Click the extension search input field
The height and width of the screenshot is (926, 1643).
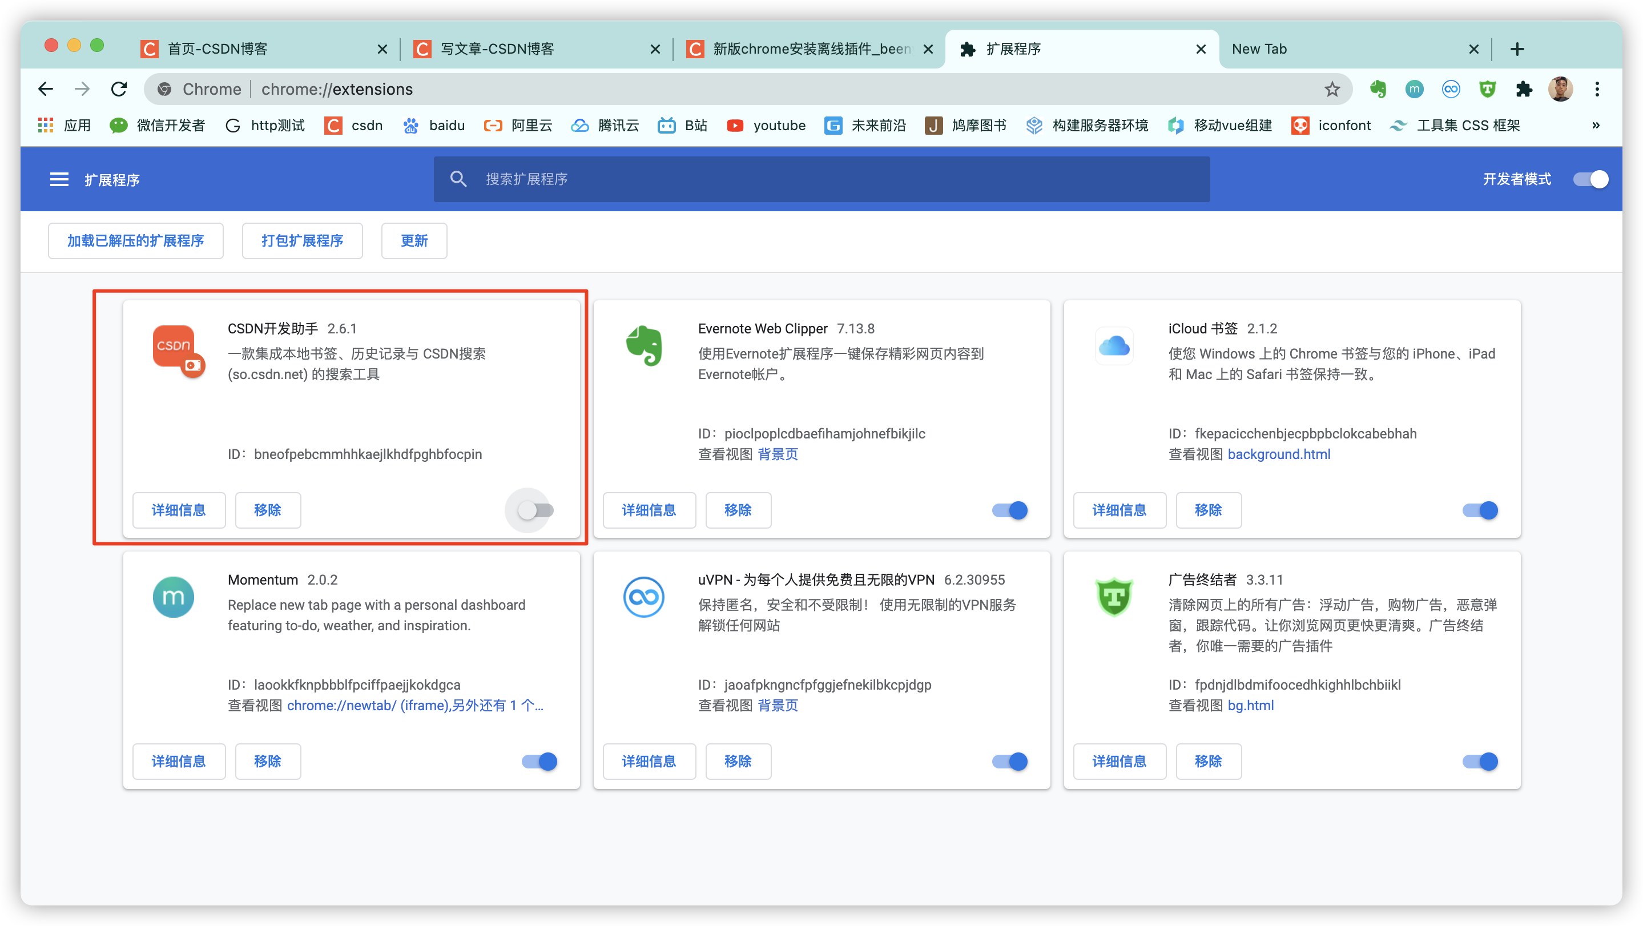(829, 179)
